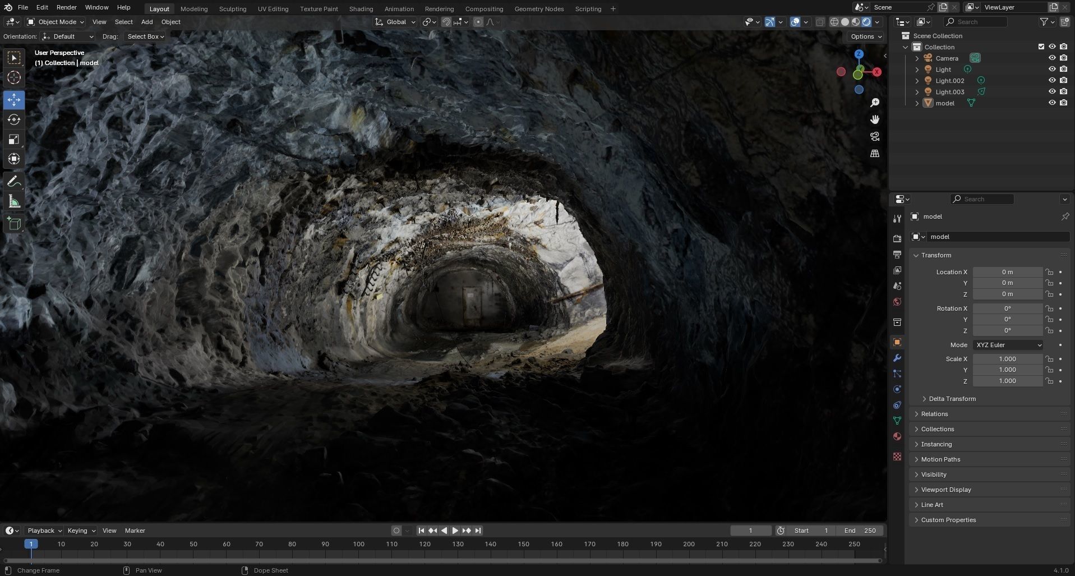Switch to the Sculpting workspace tab
Image resolution: width=1075 pixels, height=576 pixels.
coord(233,9)
